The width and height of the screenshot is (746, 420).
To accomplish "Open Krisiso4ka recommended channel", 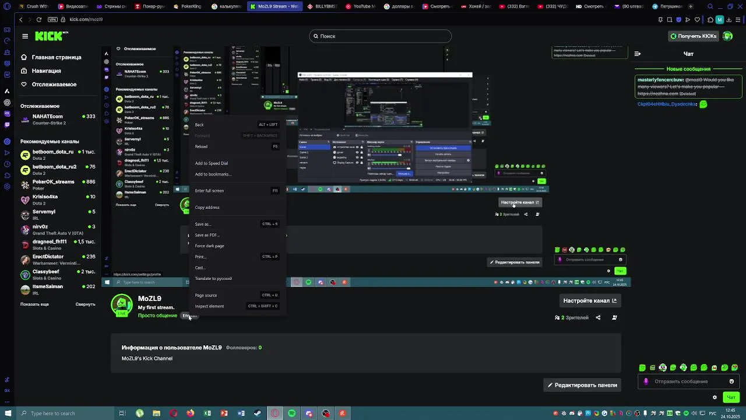I will [58, 200].
